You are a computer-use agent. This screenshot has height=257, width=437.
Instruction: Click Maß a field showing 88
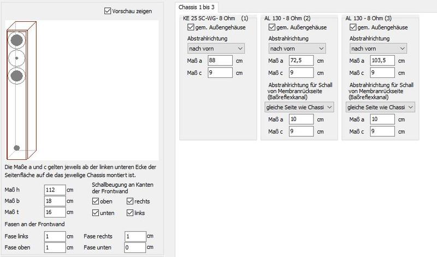(x=220, y=60)
